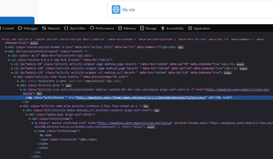The image size is (273, 159).
Task: Click the Memory chip icon
Action: [120, 28]
